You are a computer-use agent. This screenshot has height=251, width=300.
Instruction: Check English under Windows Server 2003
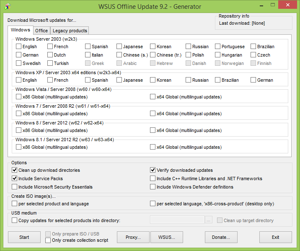tap(19, 47)
